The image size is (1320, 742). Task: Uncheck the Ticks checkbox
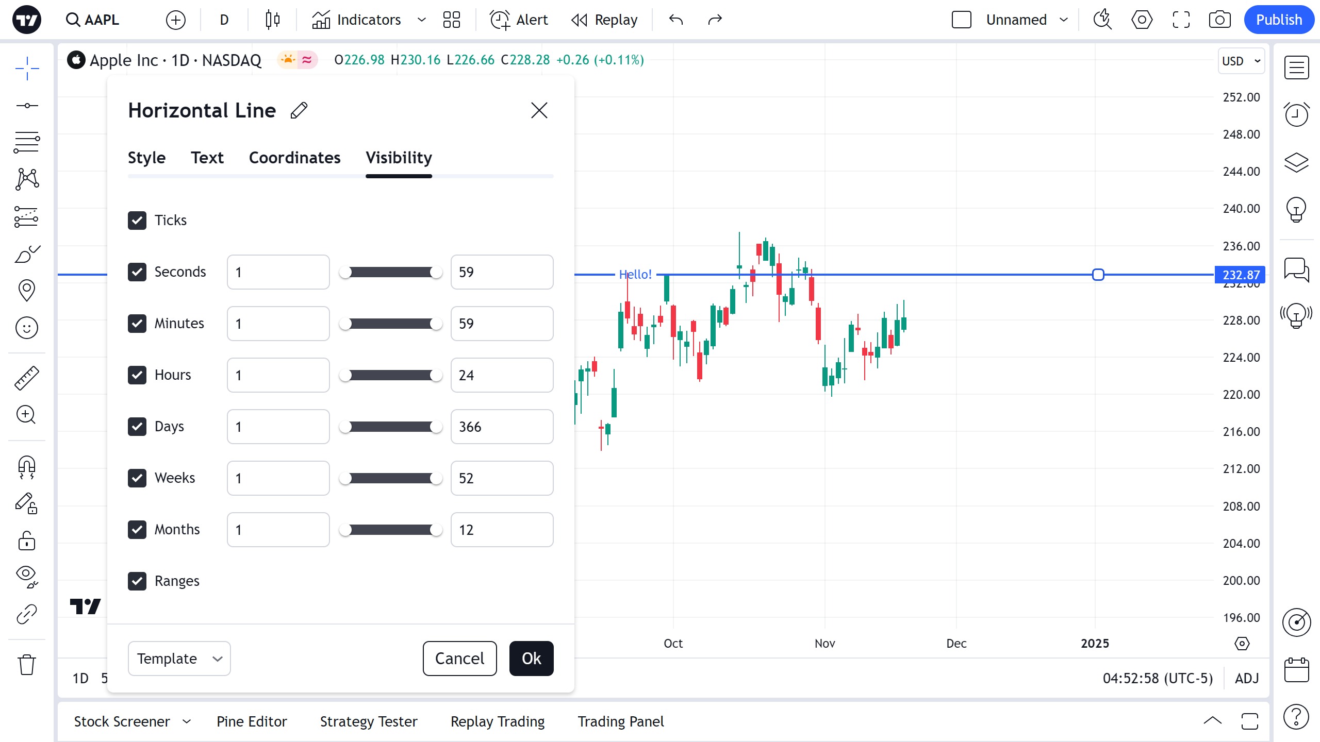click(137, 221)
